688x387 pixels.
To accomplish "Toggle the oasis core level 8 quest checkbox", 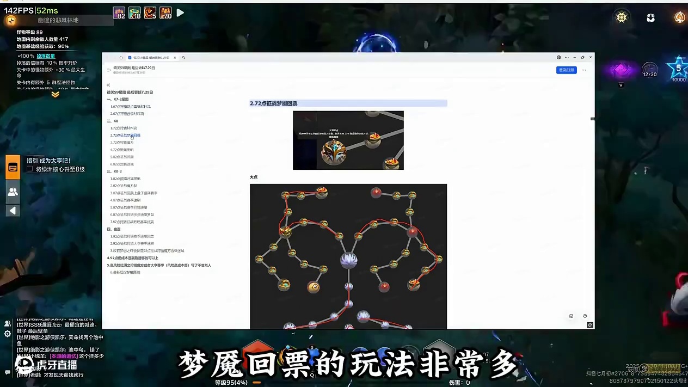I will pyautogui.click(x=30, y=169).
